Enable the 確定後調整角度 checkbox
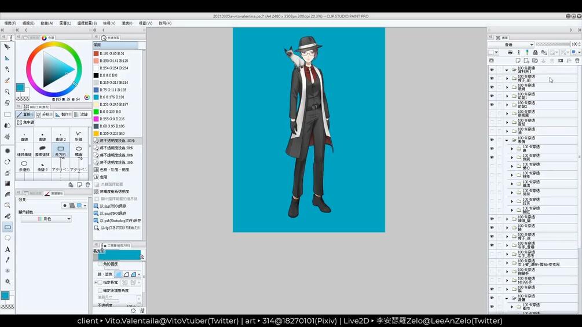582x327 pixels. pos(100,291)
